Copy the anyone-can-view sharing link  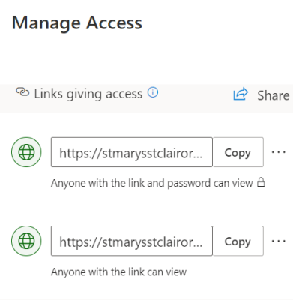point(238,241)
